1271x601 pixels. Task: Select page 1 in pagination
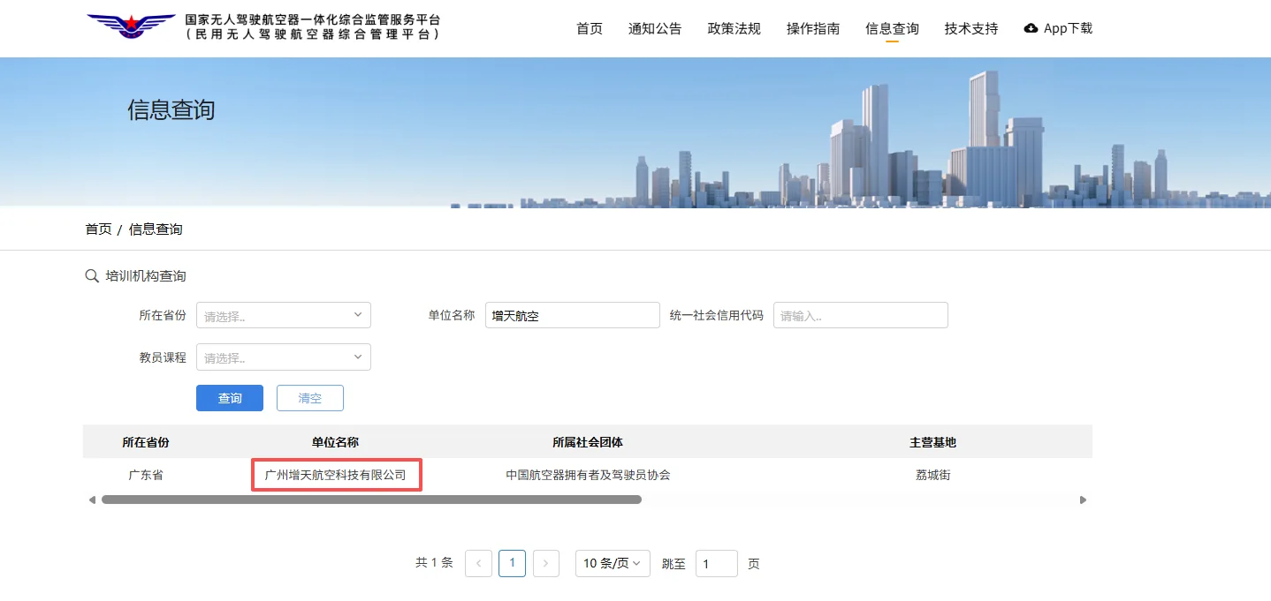512,563
